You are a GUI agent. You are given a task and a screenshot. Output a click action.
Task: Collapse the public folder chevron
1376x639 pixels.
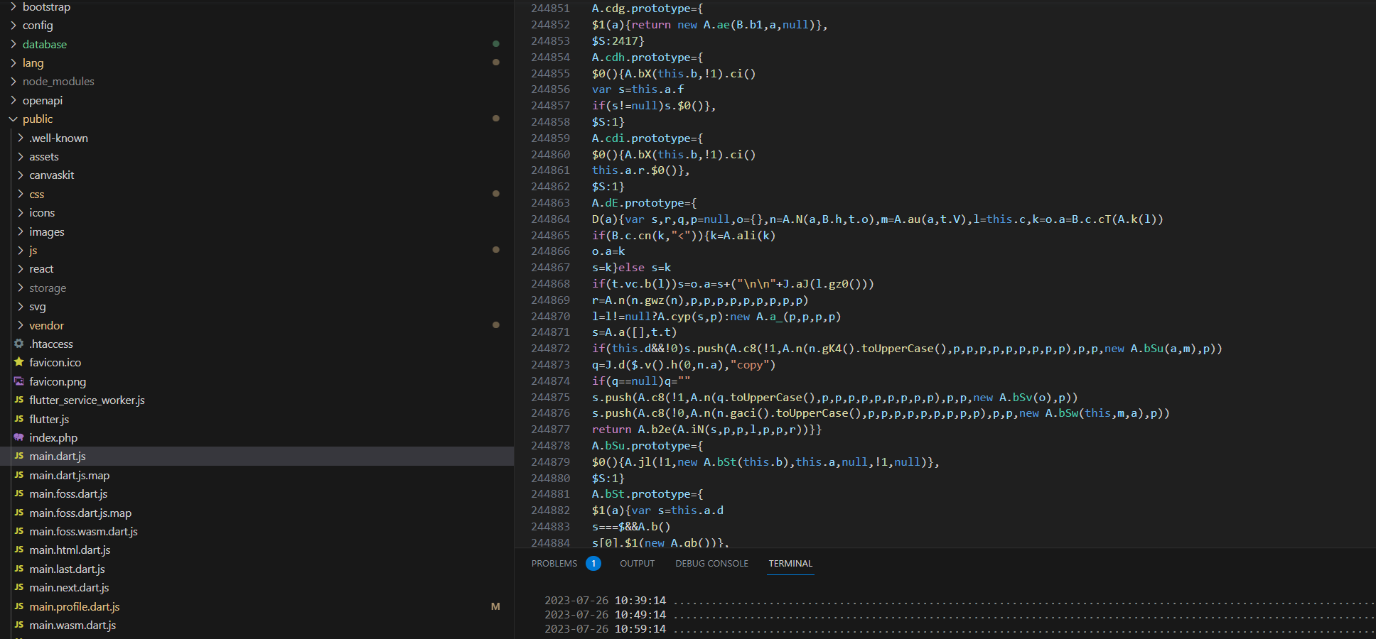pyautogui.click(x=14, y=119)
